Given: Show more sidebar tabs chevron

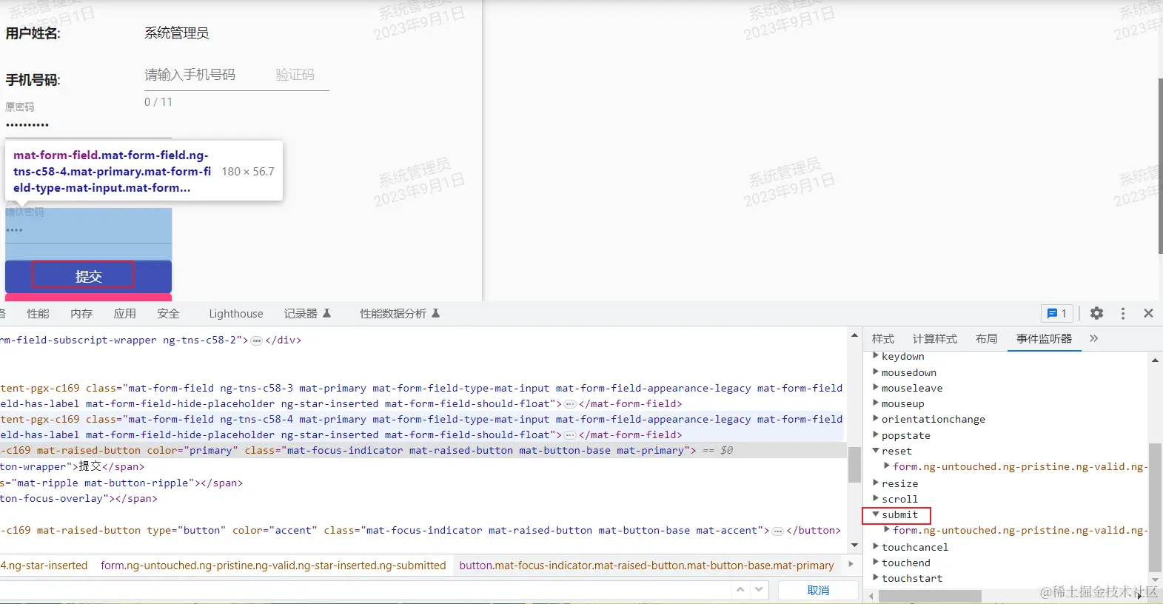Looking at the screenshot, I should click(1093, 338).
